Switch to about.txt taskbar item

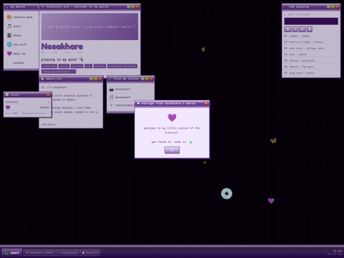90,253
